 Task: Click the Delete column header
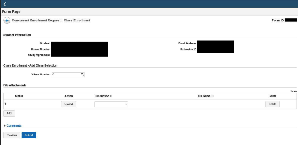click(272, 96)
